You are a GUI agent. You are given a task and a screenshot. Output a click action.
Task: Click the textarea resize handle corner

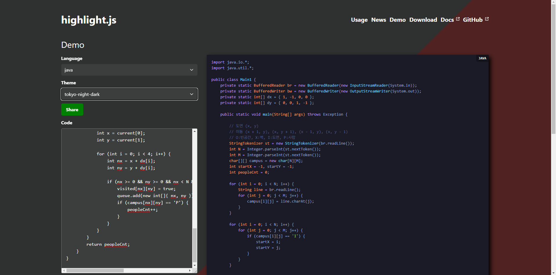[x=195, y=271]
